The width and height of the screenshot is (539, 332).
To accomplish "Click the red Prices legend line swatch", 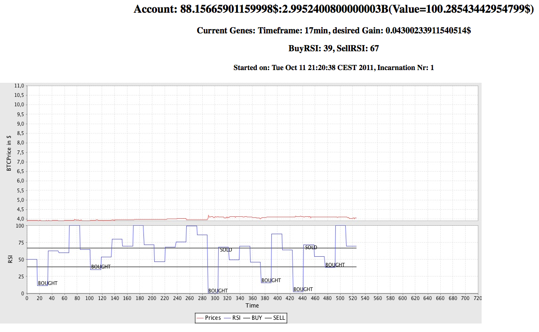I will pyautogui.click(x=200, y=318).
